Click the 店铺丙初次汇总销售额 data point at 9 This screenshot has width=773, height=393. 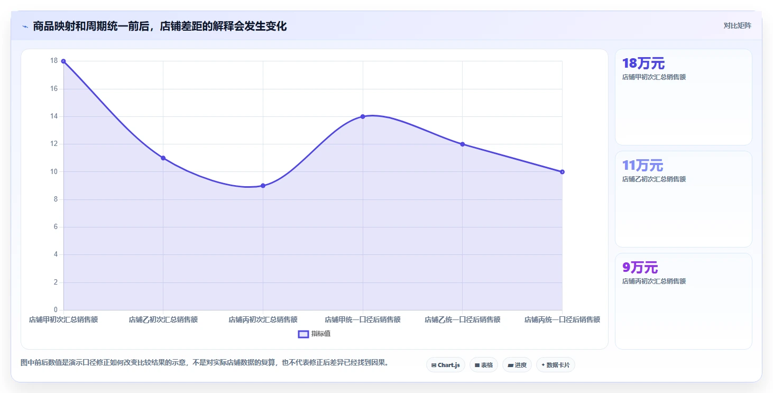pyautogui.click(x=263, y=186)
